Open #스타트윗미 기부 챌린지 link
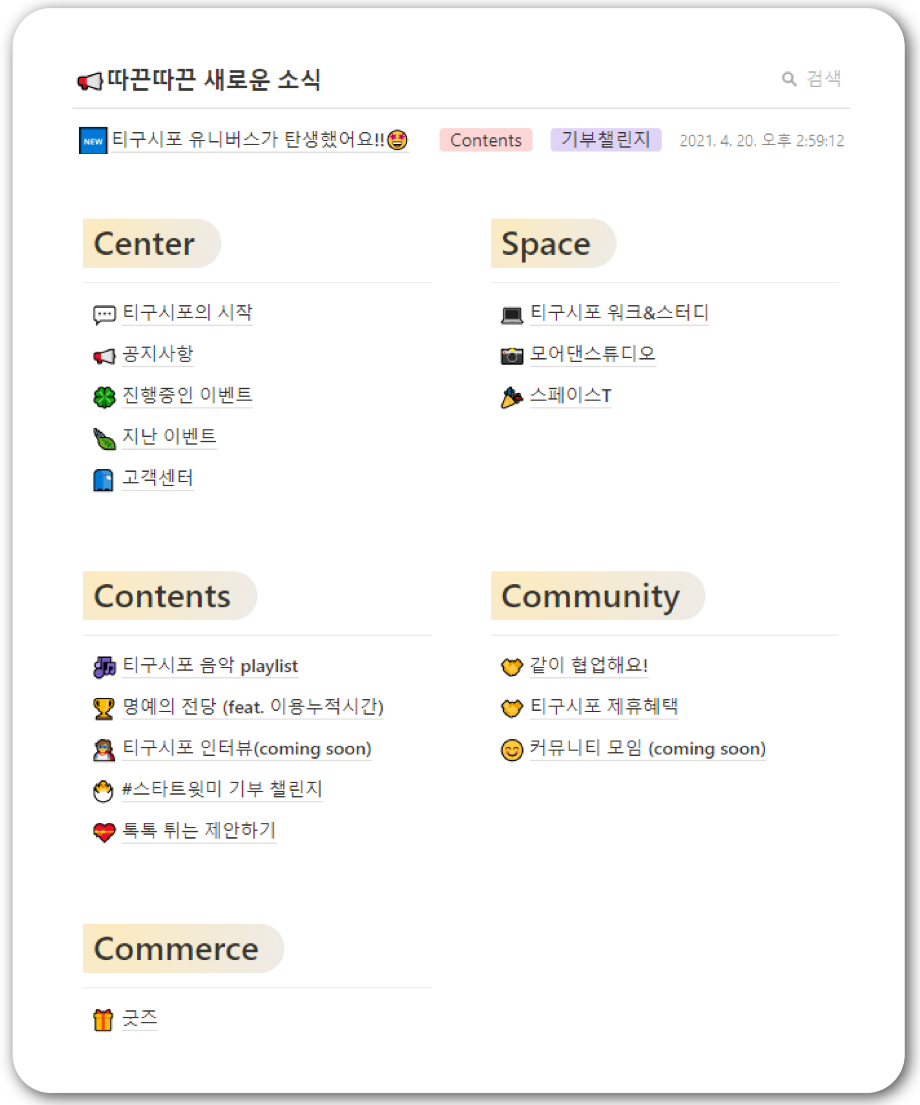The image size is (920, 1105). [x=222, y=789]
